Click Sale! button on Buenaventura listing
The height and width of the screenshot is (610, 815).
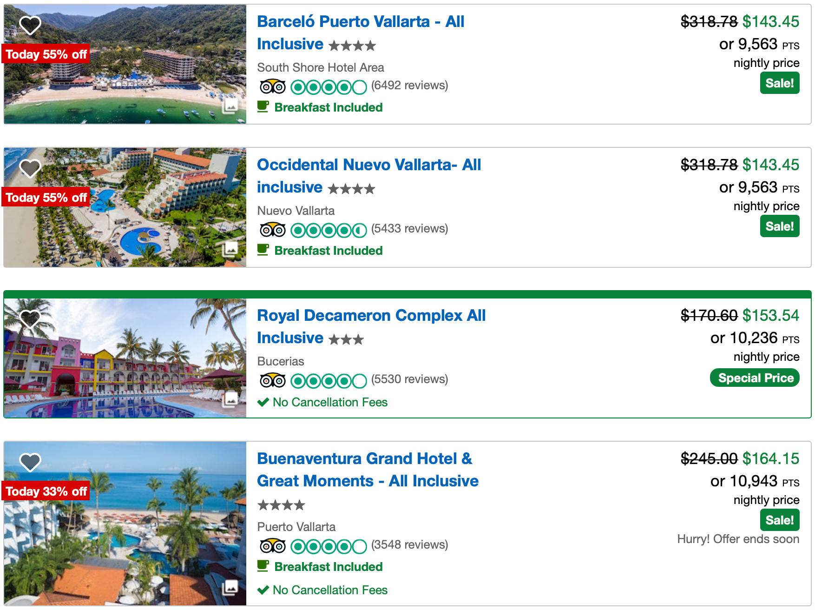click(x=779, y=520)
